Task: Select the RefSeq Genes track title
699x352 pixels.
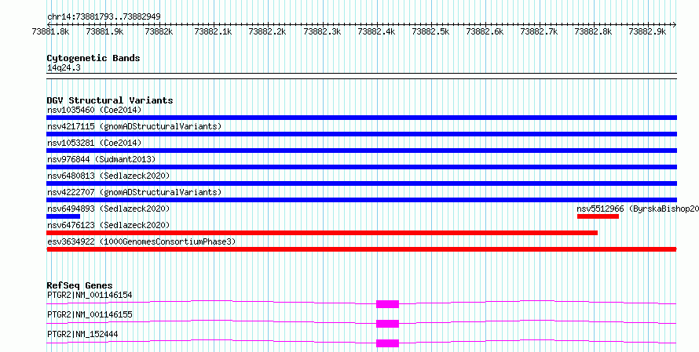Action: click(x=80, y=285)
